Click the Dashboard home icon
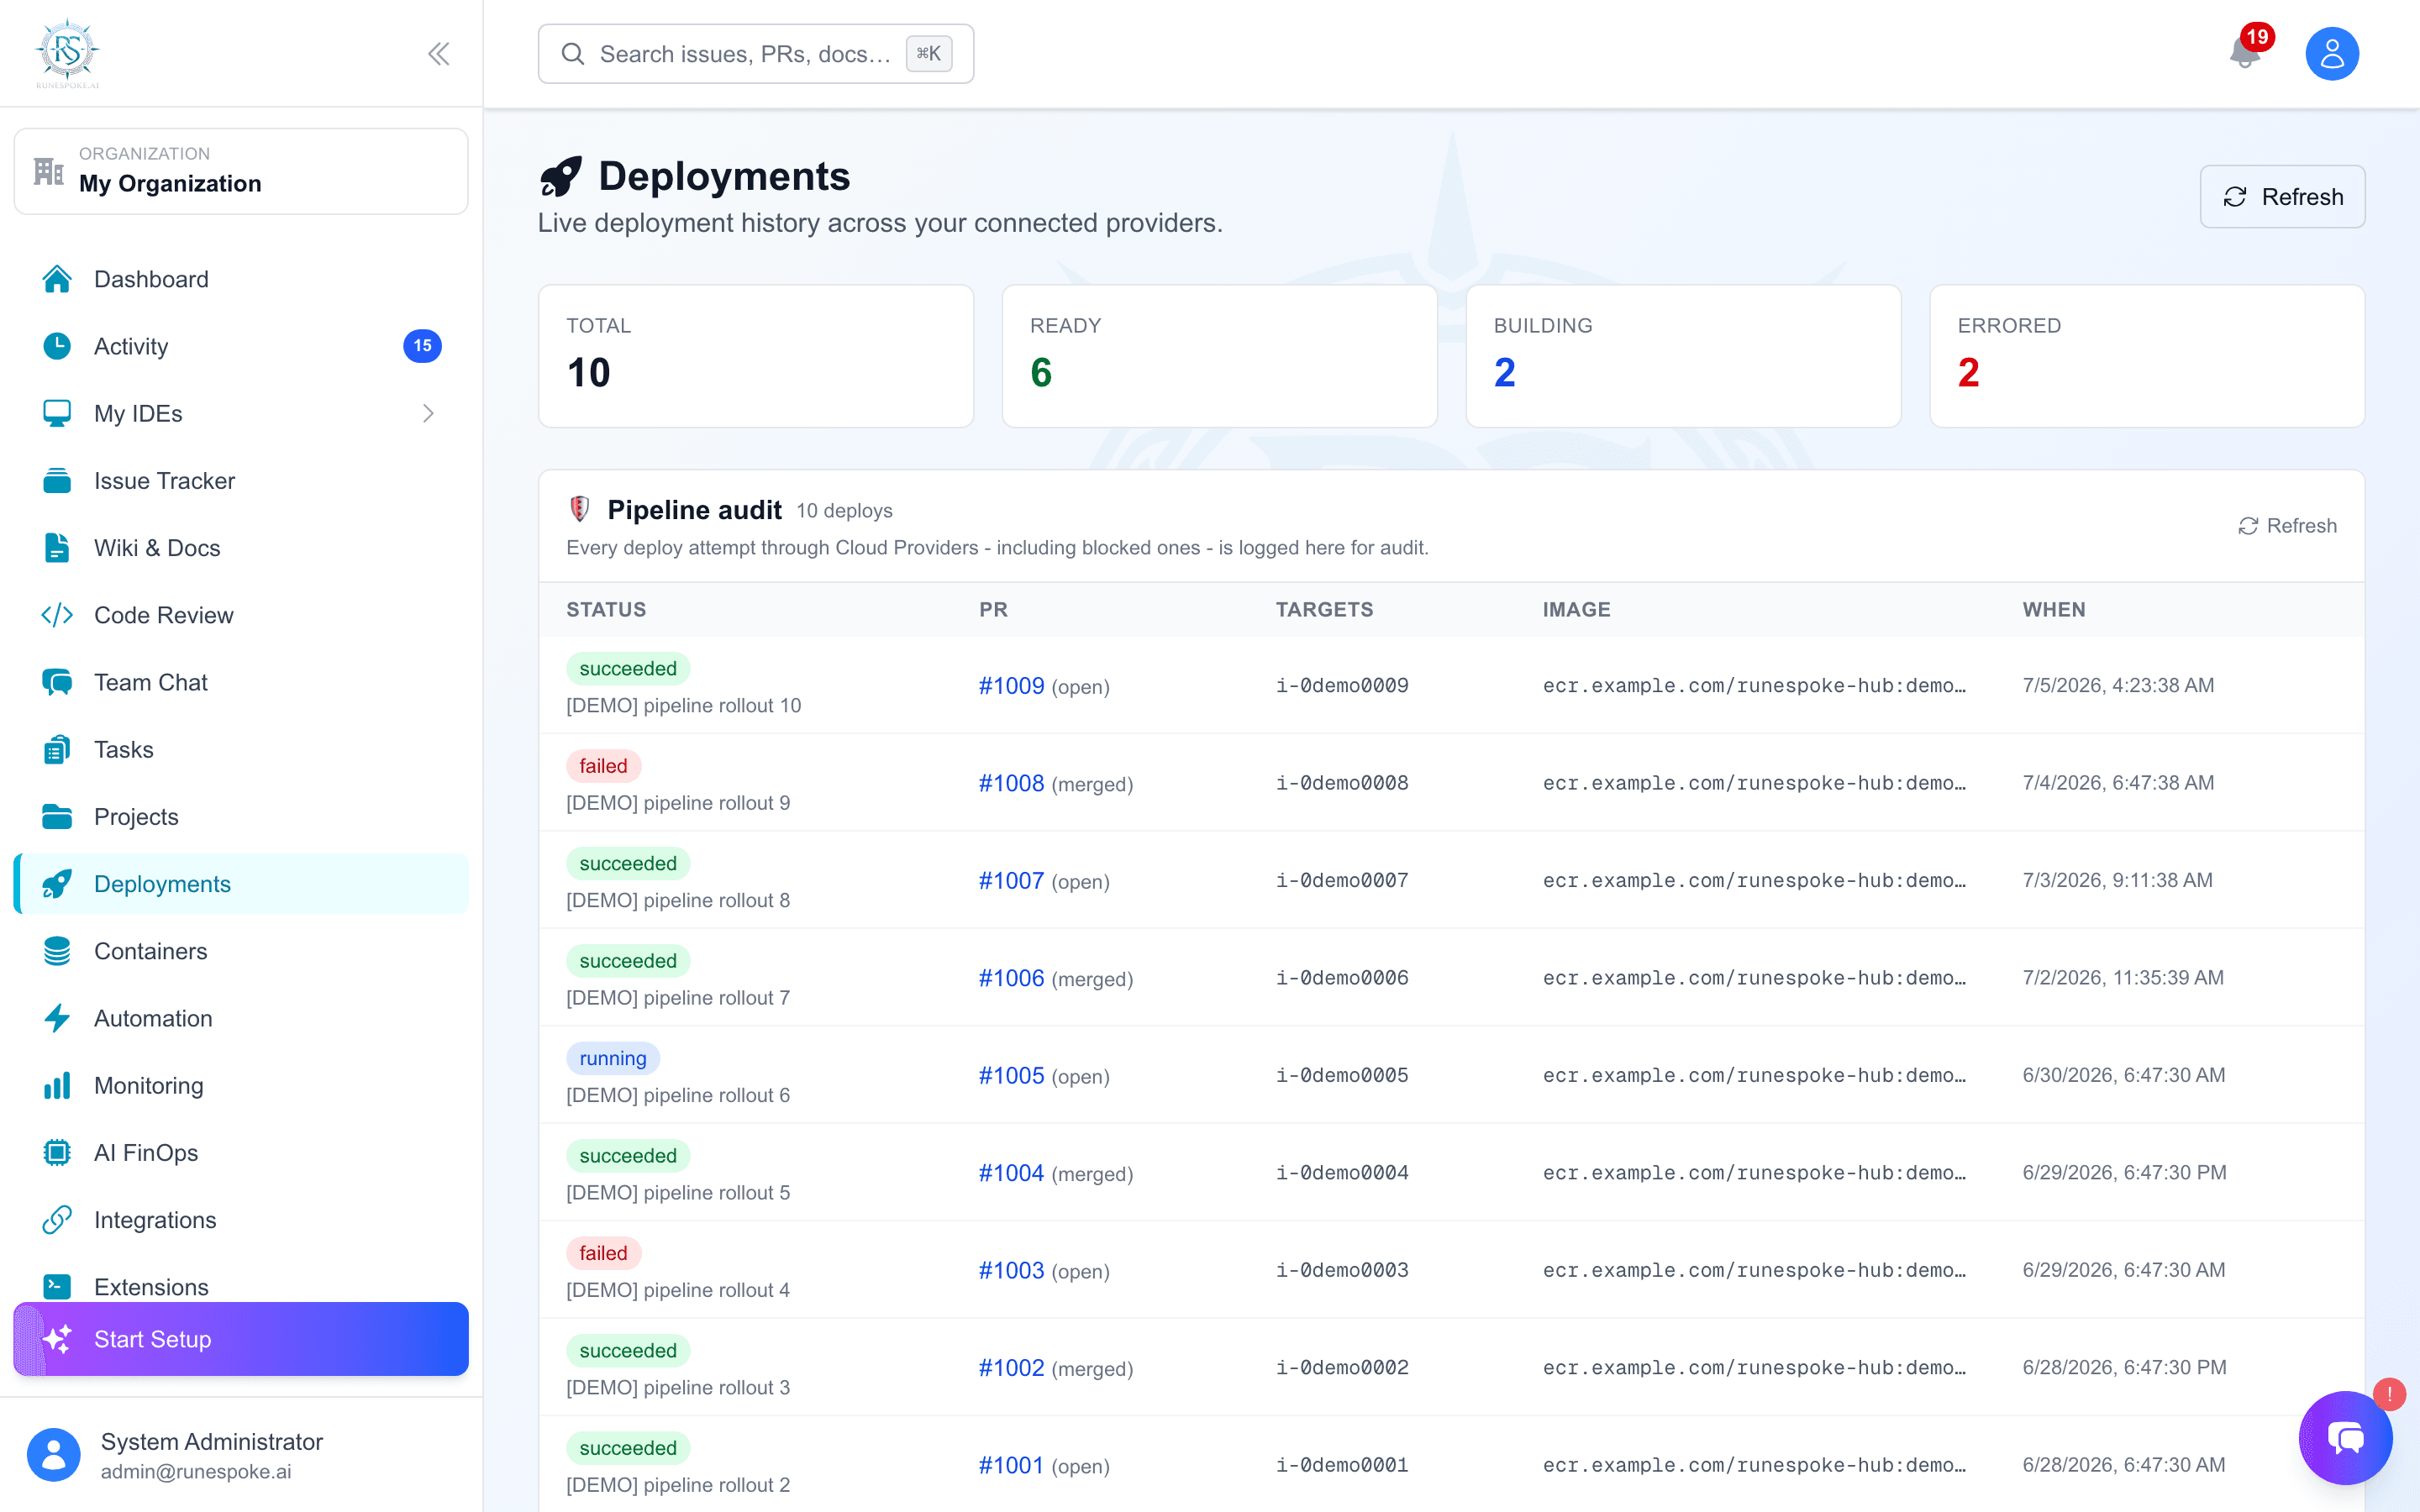 pyautogui.click(x=57, y=279)
